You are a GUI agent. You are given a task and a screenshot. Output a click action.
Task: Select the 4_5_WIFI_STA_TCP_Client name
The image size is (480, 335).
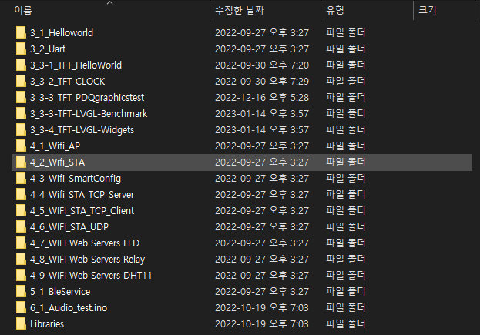[82, 211]
